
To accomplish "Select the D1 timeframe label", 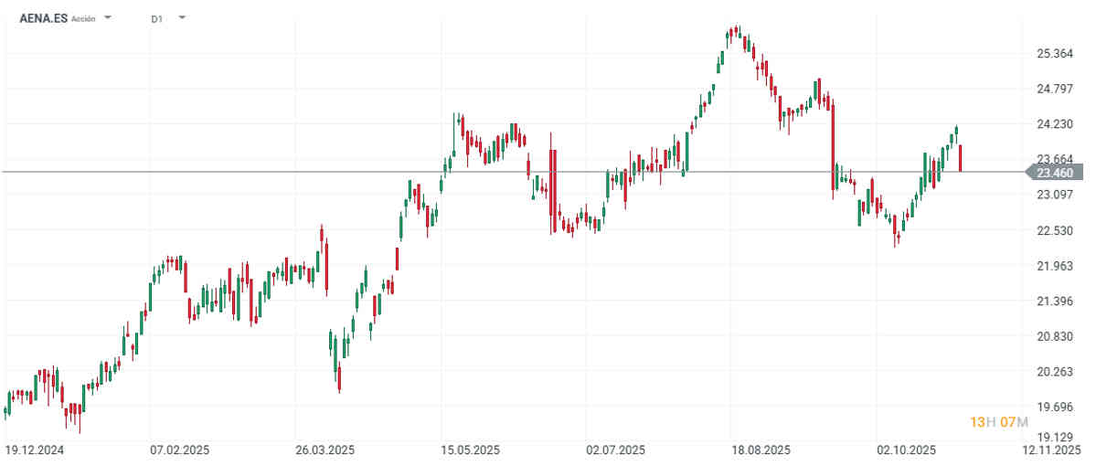I will [157, 18].
